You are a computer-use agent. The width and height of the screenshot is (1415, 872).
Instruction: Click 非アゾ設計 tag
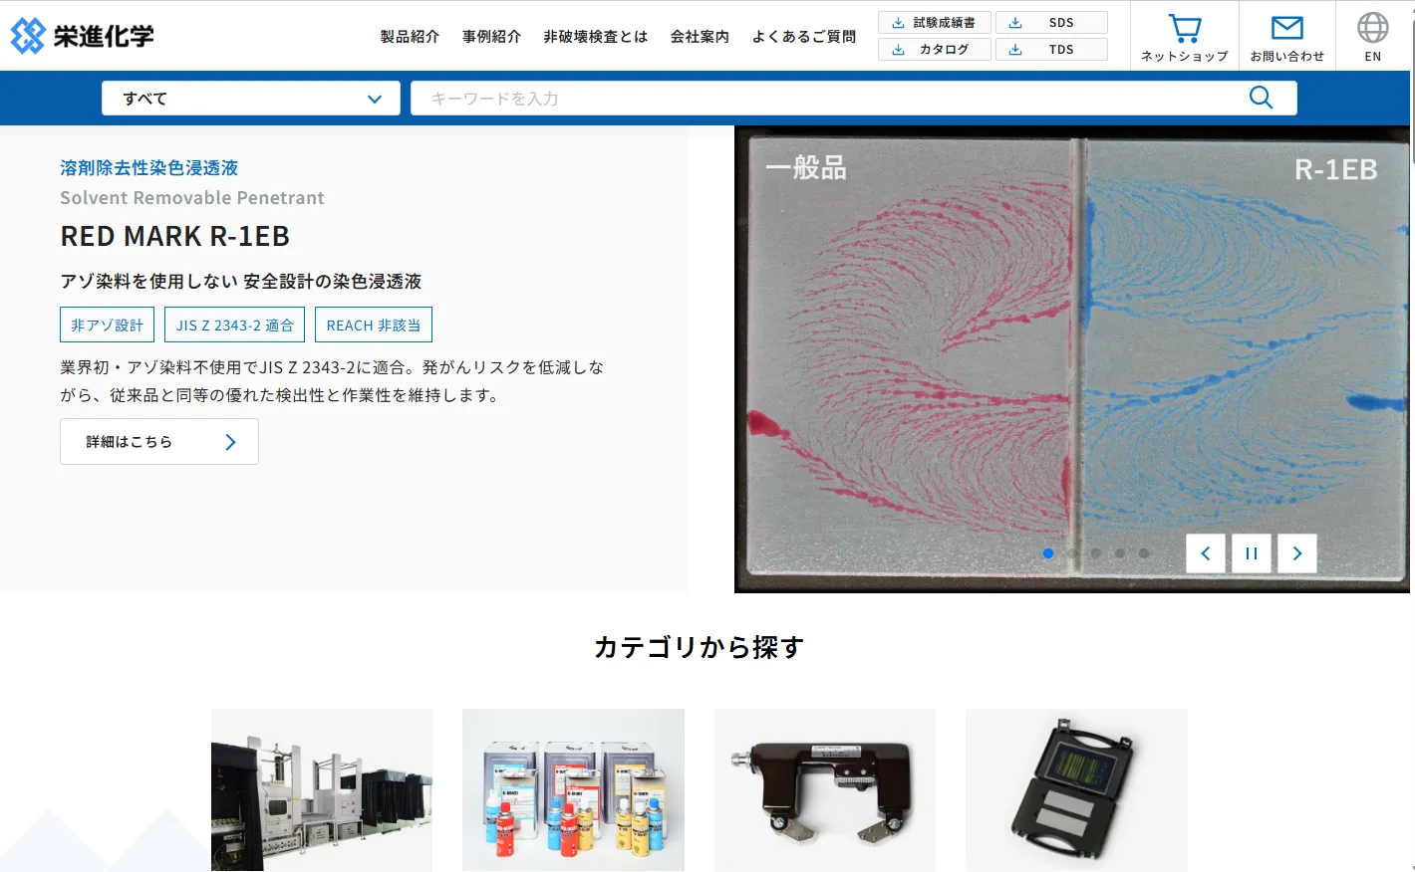point(107,325)
